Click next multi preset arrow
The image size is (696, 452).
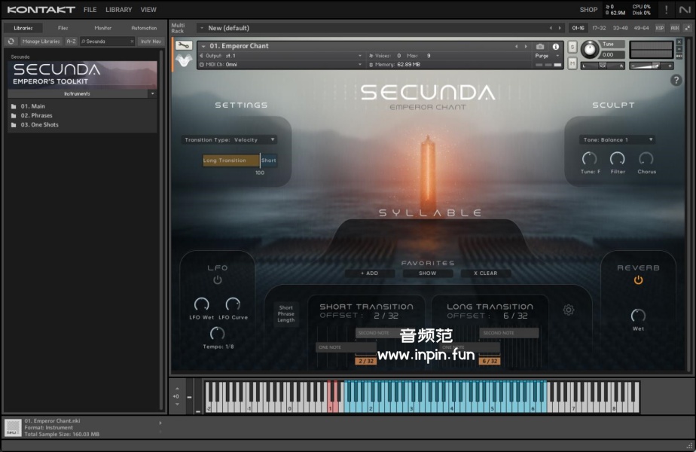559,28
